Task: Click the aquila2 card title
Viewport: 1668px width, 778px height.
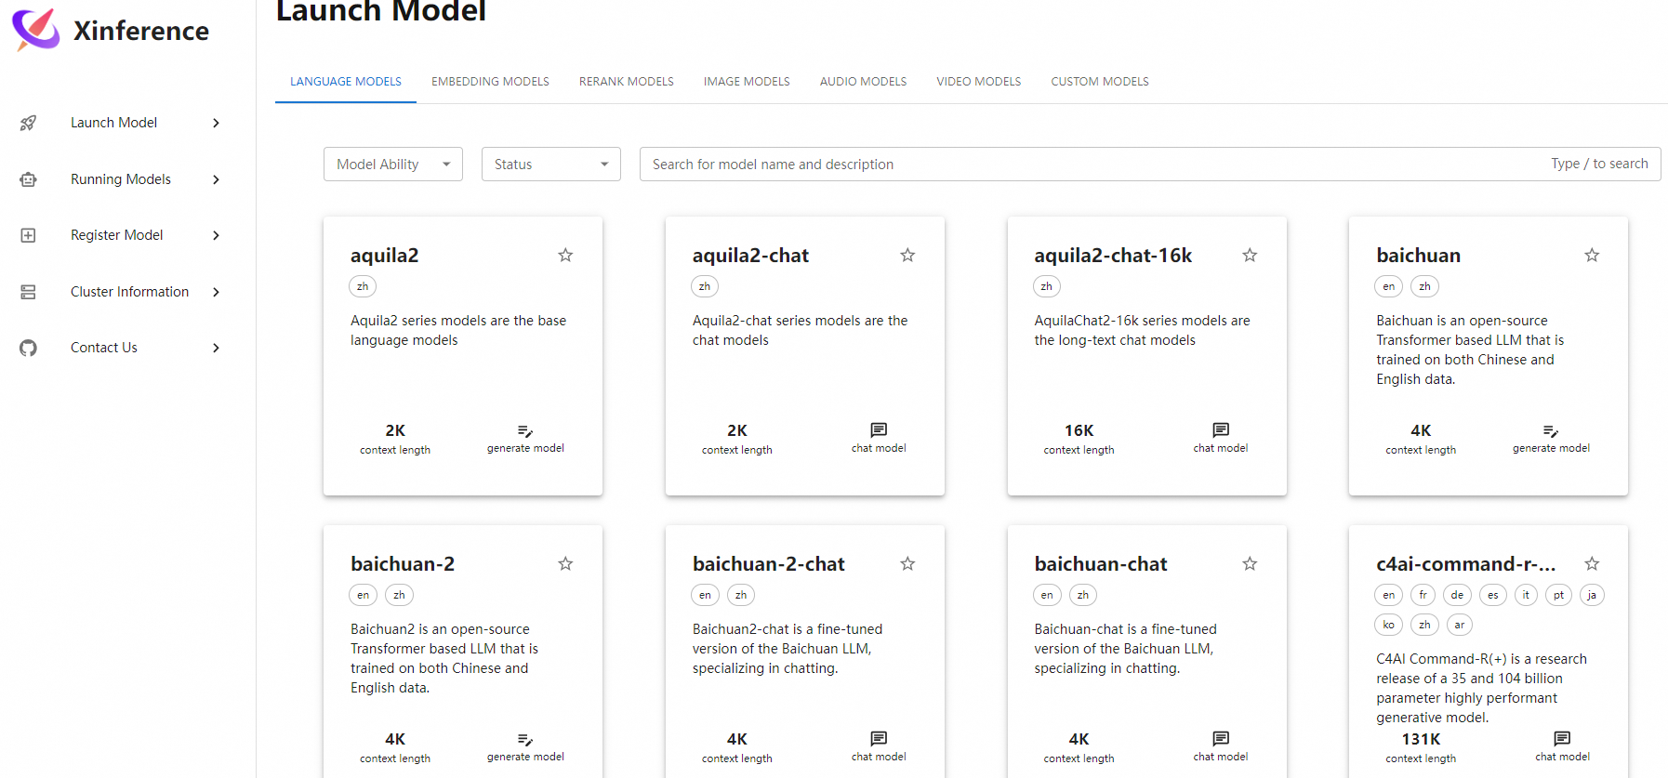Action: tap(385, 256)
